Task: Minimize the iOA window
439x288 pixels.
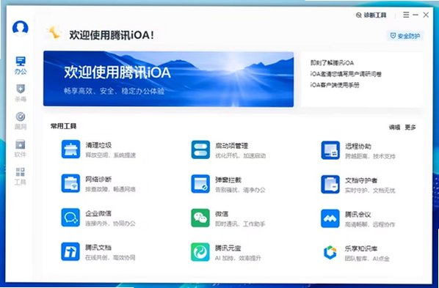Action: coord(416,15)
